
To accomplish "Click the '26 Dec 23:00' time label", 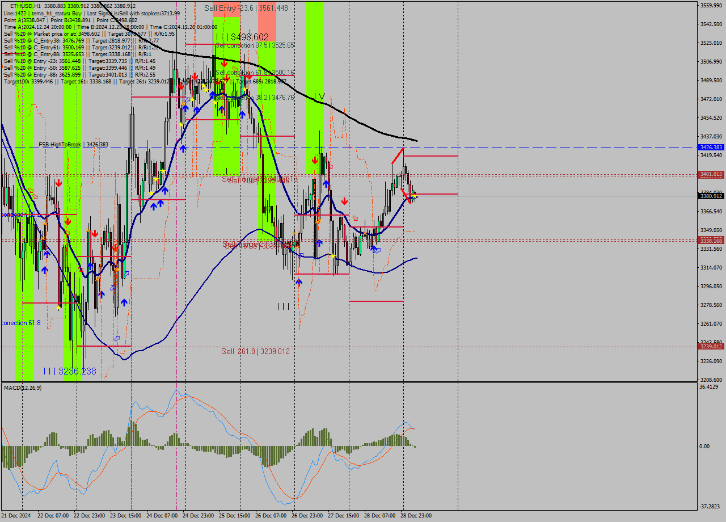I will (307, 516).
